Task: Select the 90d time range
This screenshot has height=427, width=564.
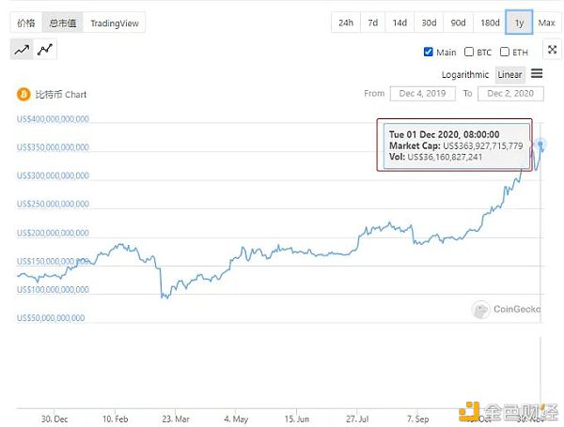Action: pyautogui.click(x=458, y=23)
